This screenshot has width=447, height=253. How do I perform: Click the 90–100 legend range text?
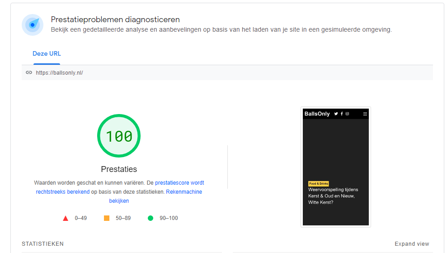click(x=169, y=218)
